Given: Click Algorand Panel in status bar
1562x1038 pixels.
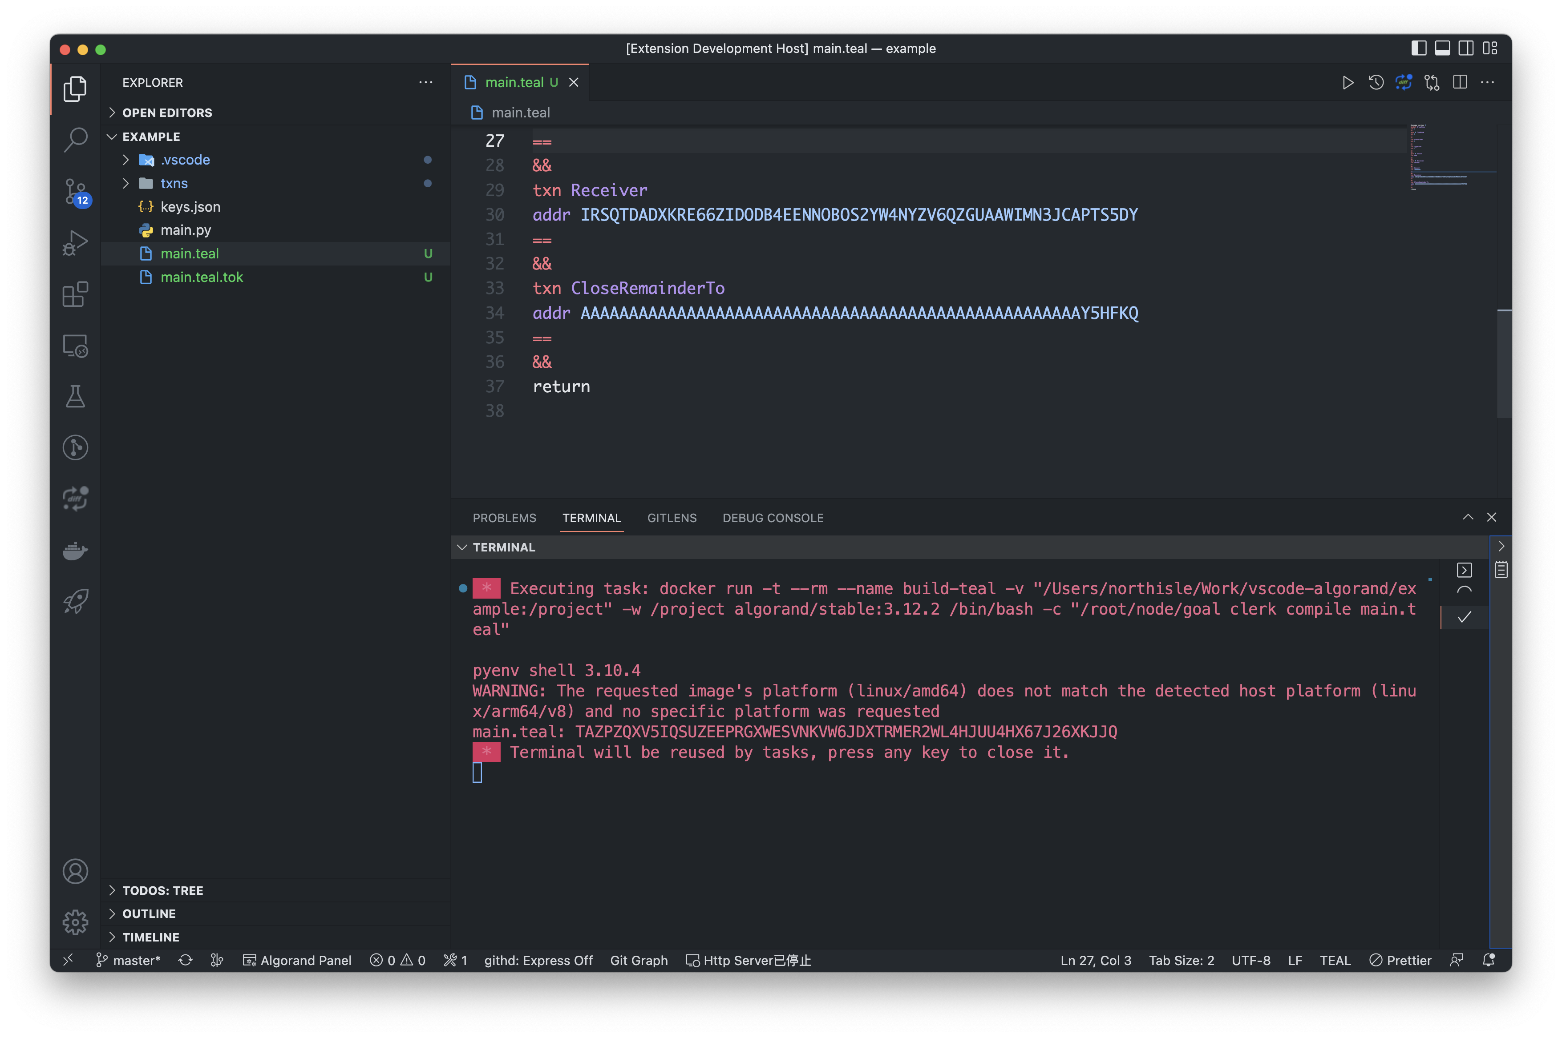Looking at the screenshot, I should pos(297,960).
